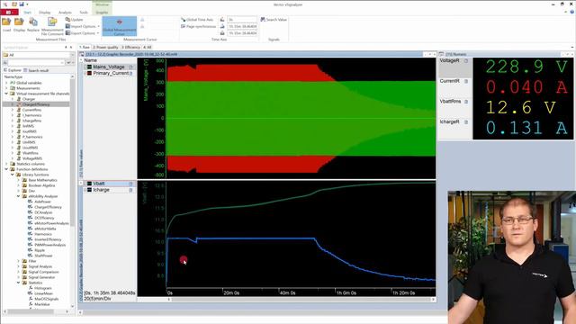
Task: Click the save icon in quick access toolbar
Action: pyautogui.click(x=22, y=4)
